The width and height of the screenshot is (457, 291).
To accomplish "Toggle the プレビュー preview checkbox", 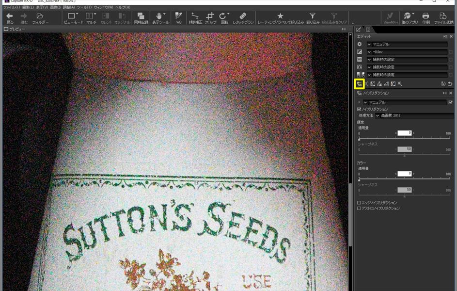I will 6,29.
